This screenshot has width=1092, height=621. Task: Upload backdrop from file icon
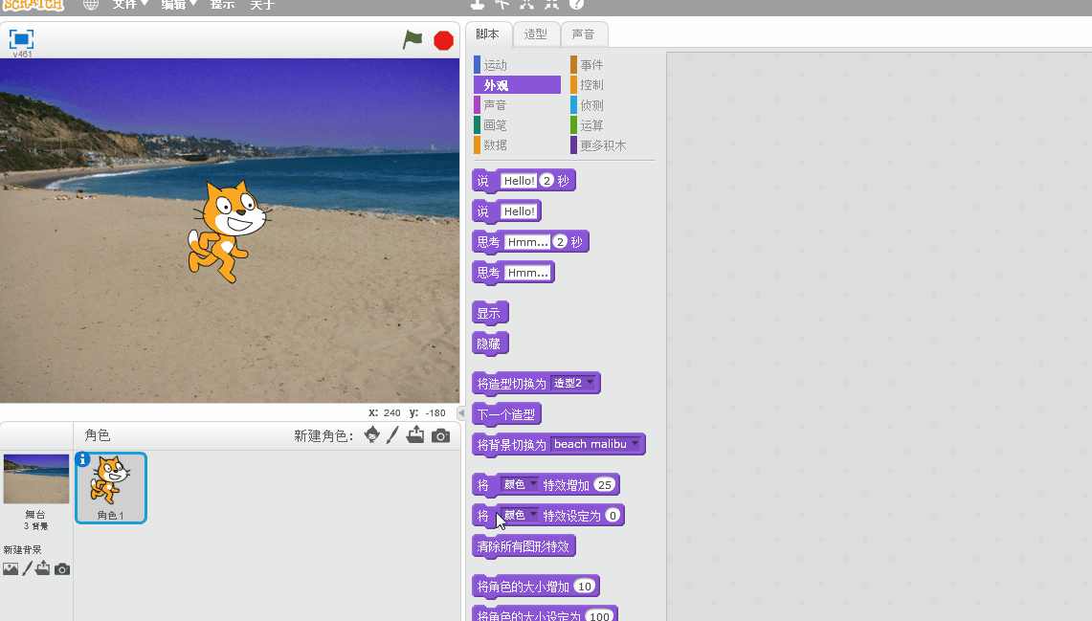(42, 568)
